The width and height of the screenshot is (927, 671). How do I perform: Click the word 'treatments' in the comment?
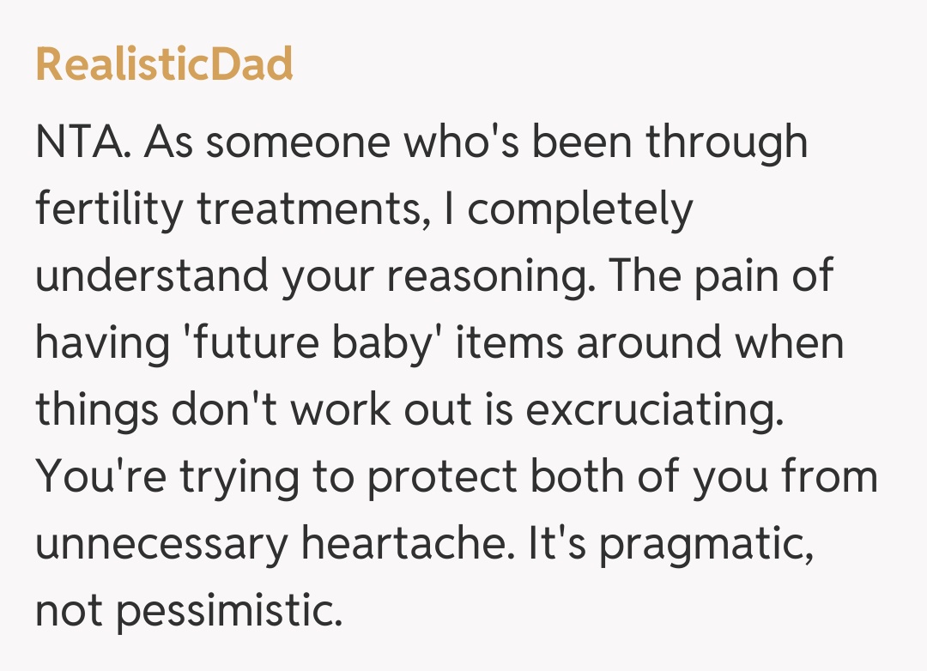point(312,209)
